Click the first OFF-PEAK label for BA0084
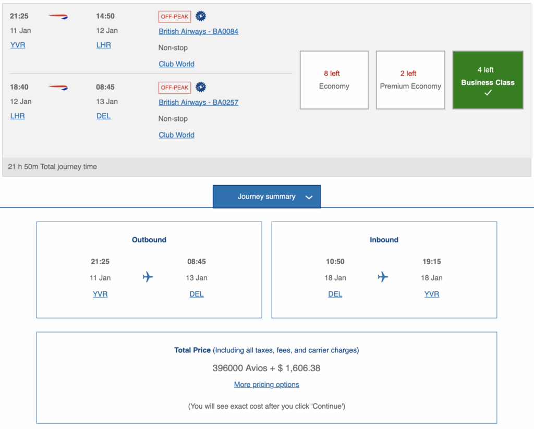The image size is (534, 429). click(x=175, y=17)
